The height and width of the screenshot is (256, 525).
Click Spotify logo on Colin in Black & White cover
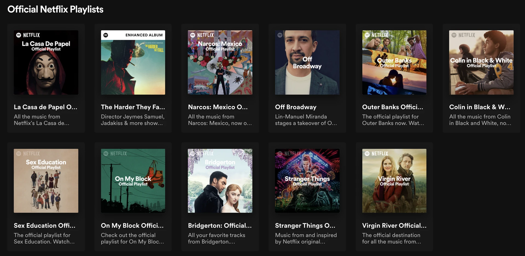pyautogui.click(x=454, y=35)
